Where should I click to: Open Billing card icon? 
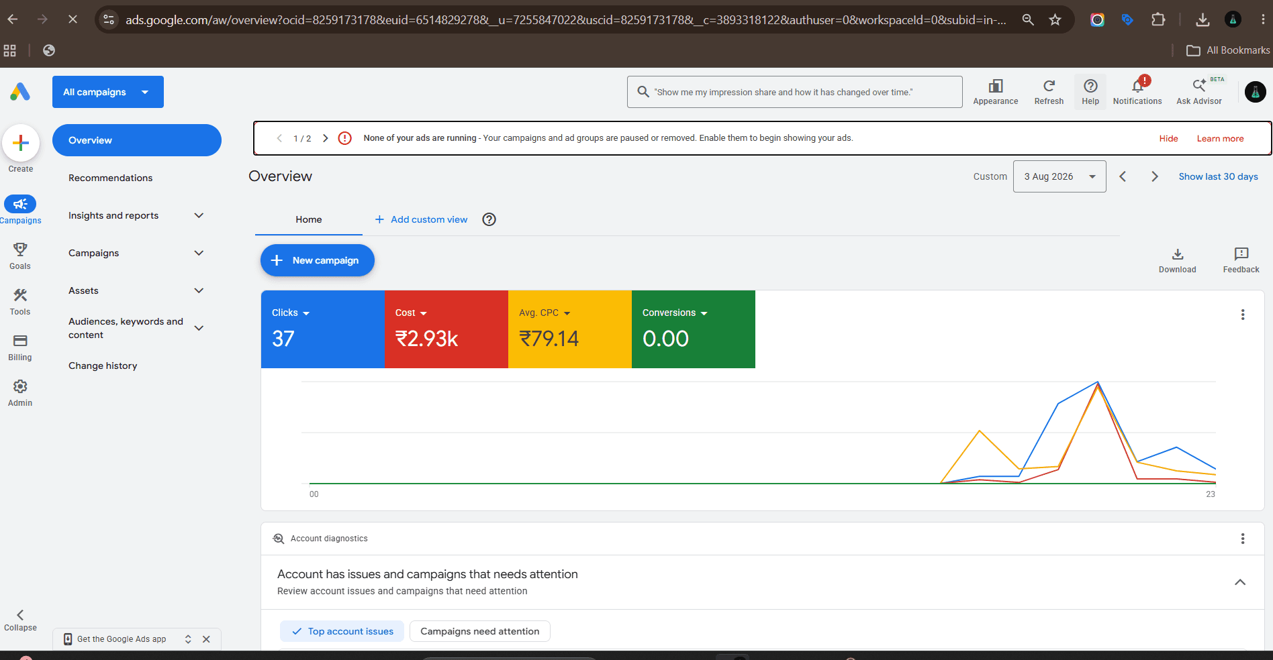point(20,341)
